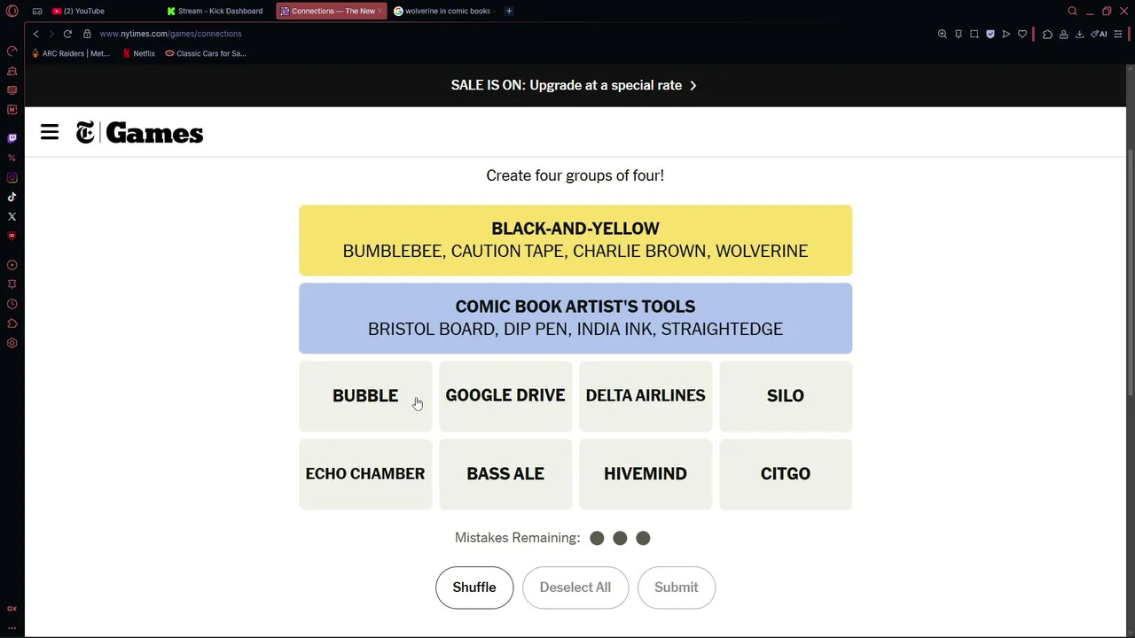Open the profile account icon in toolbar
1135x638 pixels.
(1063, 34)
